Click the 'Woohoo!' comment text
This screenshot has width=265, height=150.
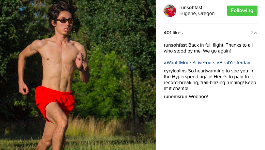pyautogui.click(x=198, y=97)
